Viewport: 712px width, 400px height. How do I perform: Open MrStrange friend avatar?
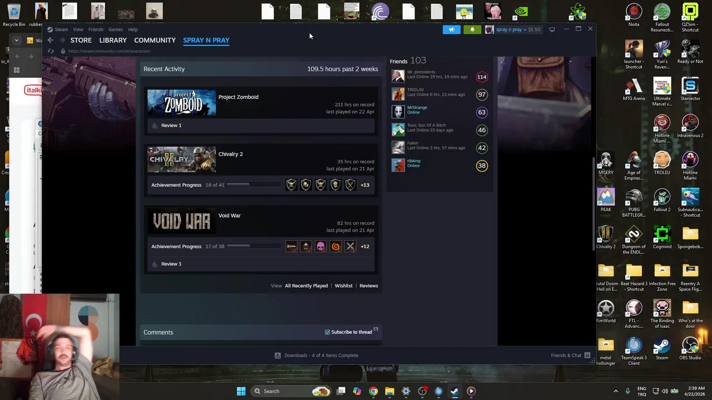click(x=398, y=112)
